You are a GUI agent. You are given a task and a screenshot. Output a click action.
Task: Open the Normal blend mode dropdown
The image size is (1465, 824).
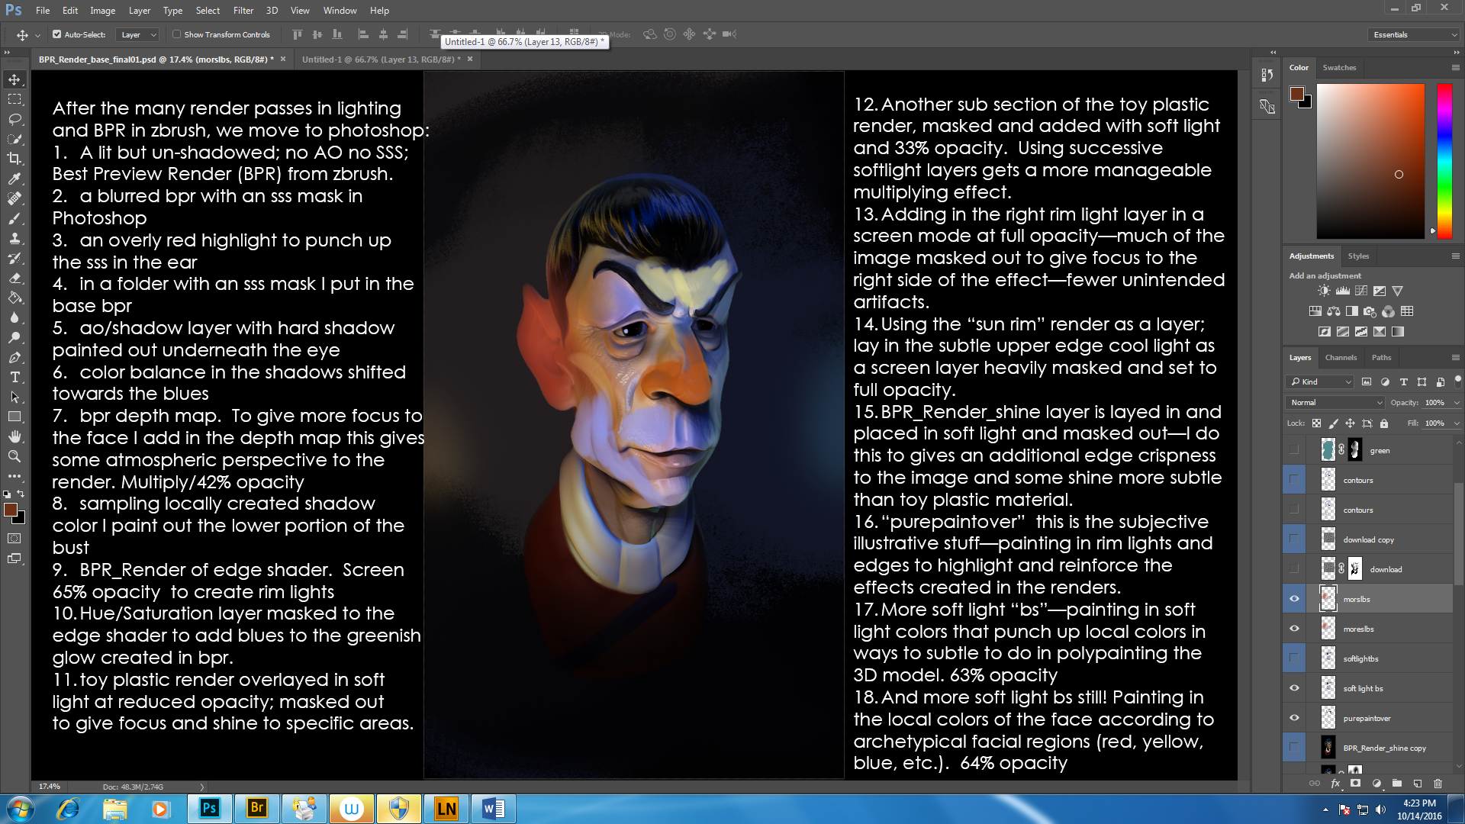1335,402
